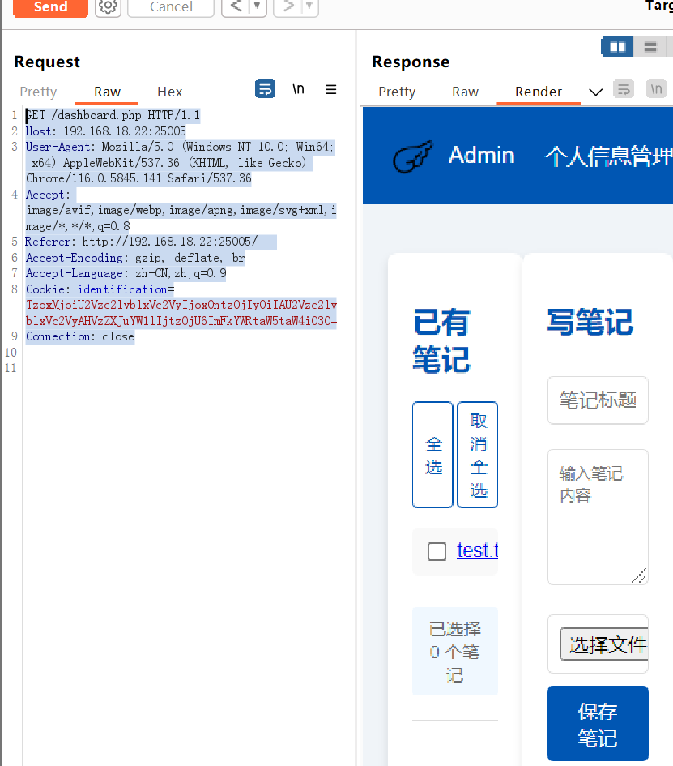The width and height of the screenshot is (673, 766).
Task: Click the Host header line
Action: pyautogui.click(x=106, y=131)
